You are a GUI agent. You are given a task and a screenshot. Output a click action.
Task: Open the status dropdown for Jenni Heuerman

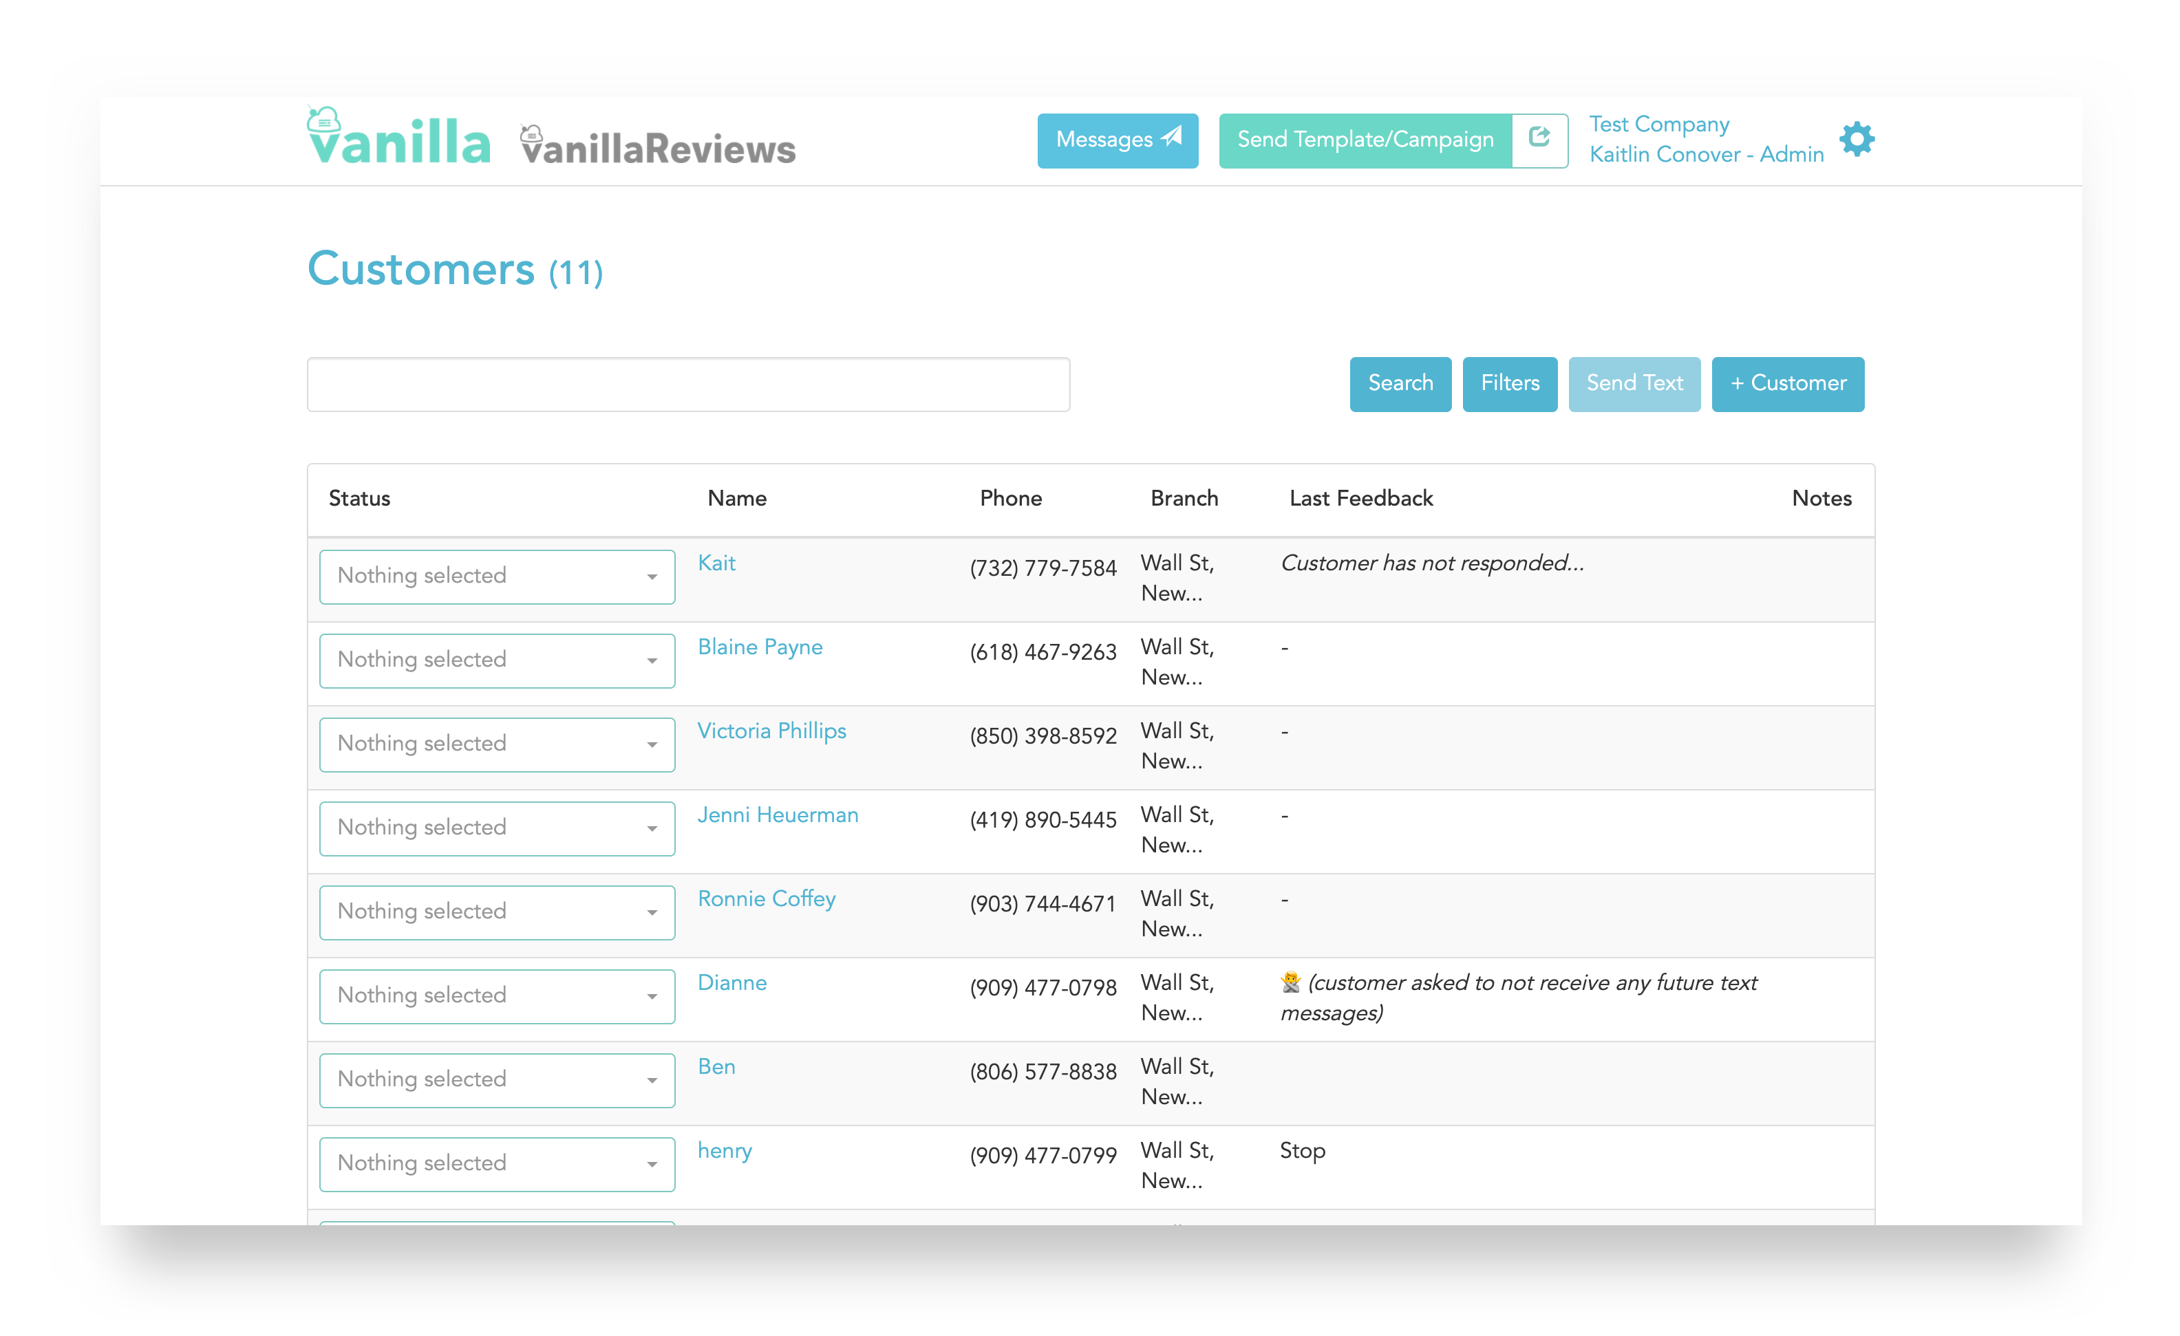[496, 828]
